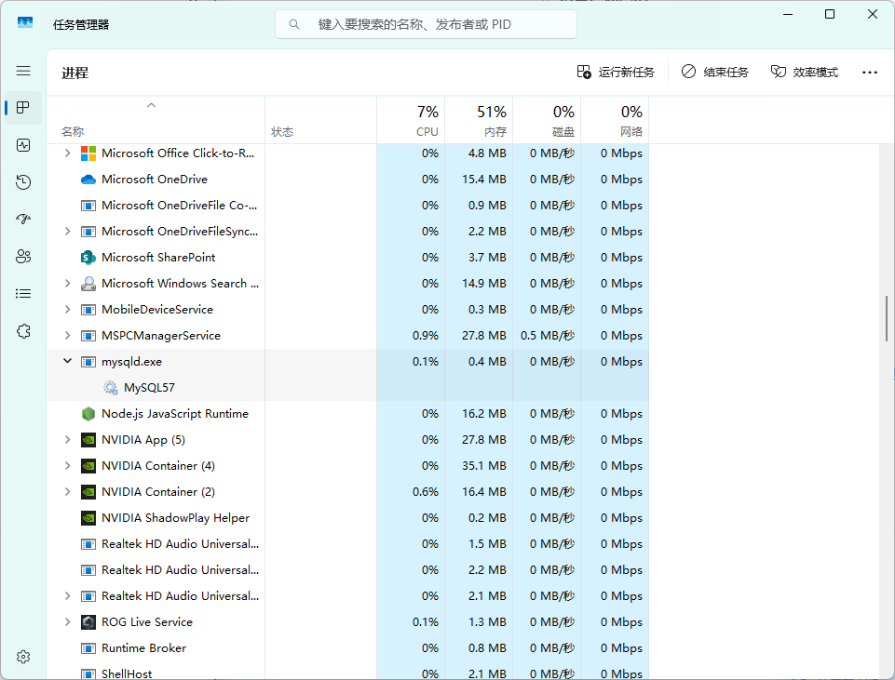Expand the NVIDIA App (5) group
The height and width of the screenshot is (680, 895).
coord(67,439)
